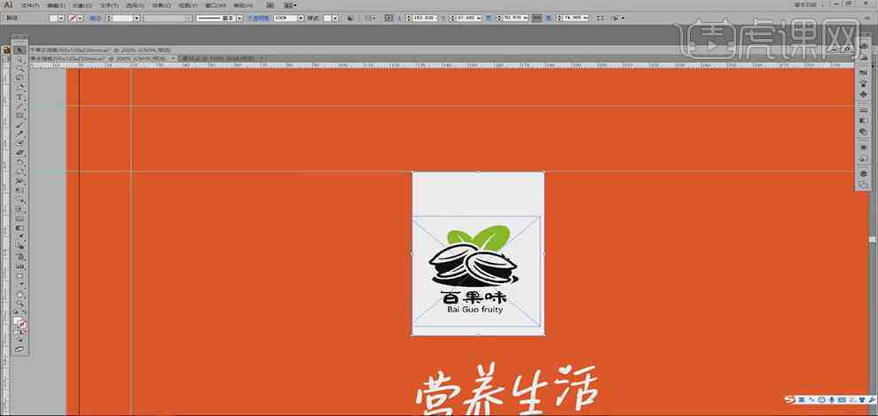This screenshot has width=878, height=416.
Task: Click the X coordinate input field
Action: coord(426,18)
